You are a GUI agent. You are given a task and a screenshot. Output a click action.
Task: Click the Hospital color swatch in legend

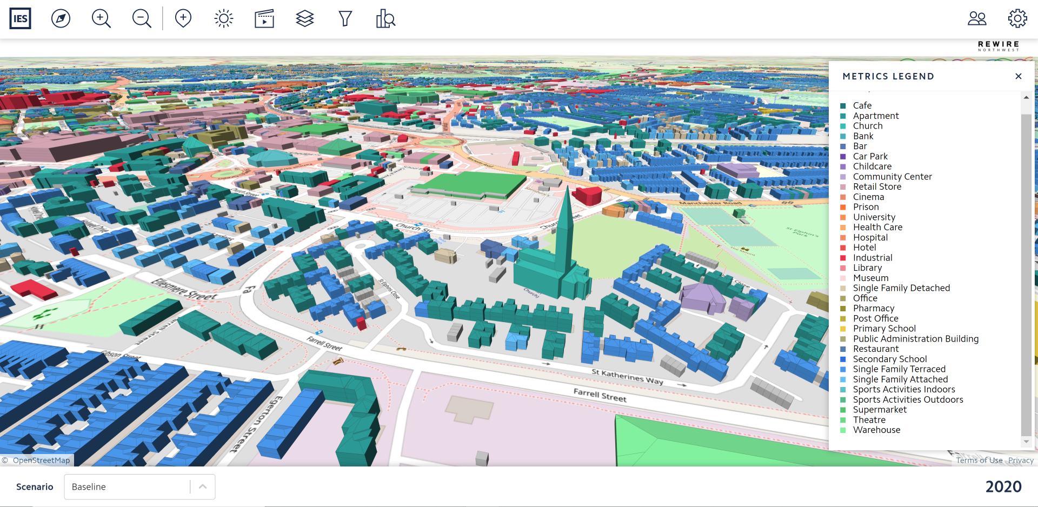(x=843, y=238)
